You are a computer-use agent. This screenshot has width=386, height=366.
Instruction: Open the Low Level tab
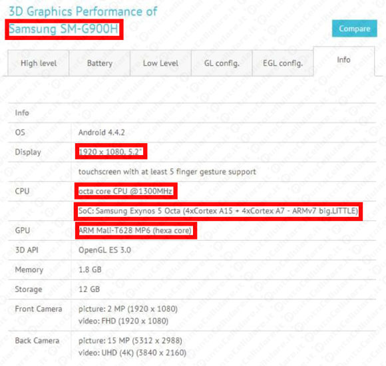click(x=160, y=63)
